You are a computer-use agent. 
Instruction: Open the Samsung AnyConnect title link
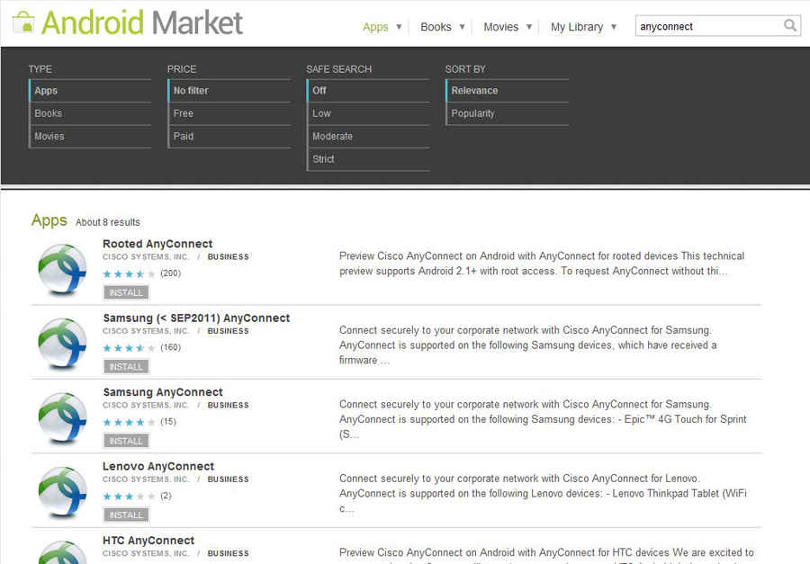[163, 392]
